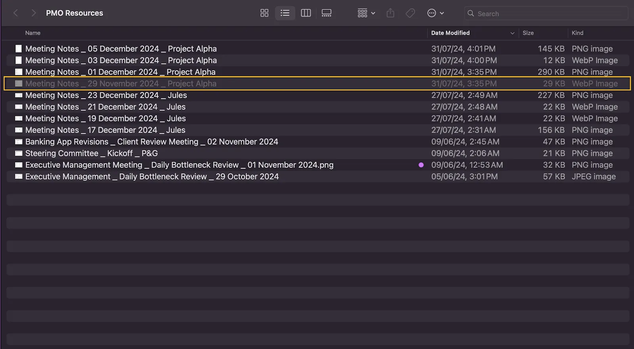634x349 pixels.
Task: Click the 227 KB size value
Action: (551, 95)
